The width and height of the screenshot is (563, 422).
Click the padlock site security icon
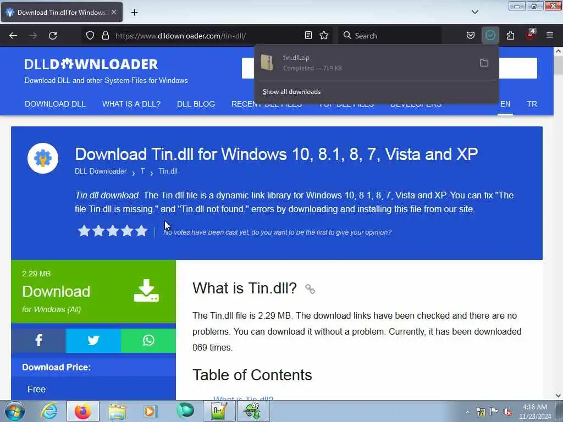click(x=105, y=36)
